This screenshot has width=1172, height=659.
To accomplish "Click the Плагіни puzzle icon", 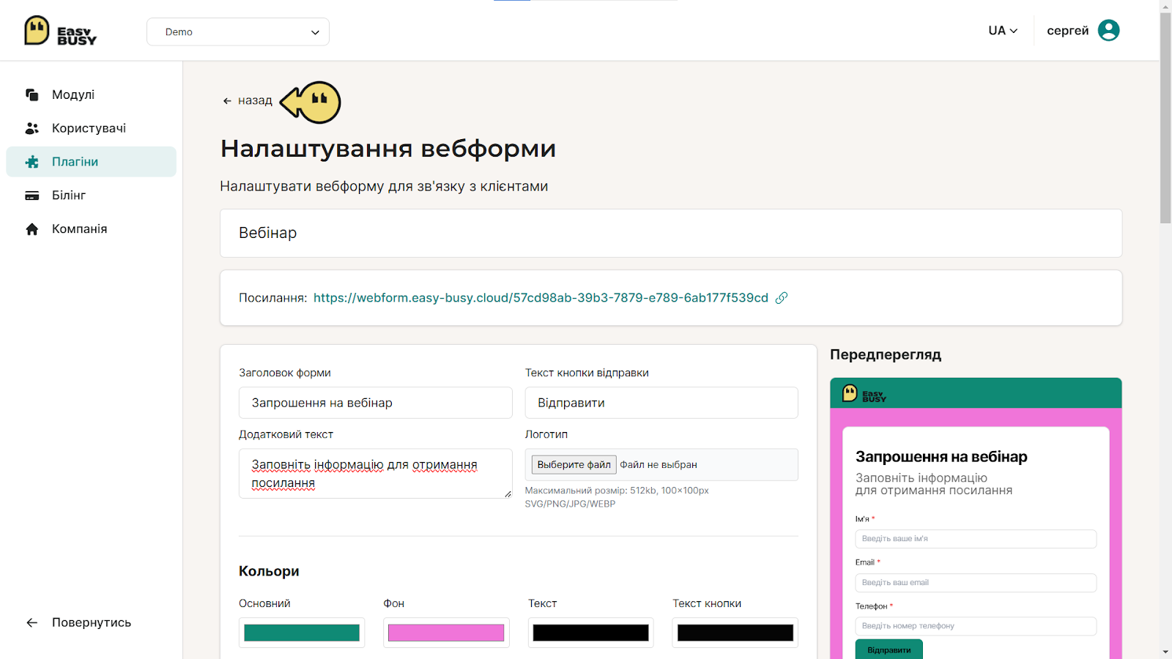I will pyautogui.click(x=32, y=162).
